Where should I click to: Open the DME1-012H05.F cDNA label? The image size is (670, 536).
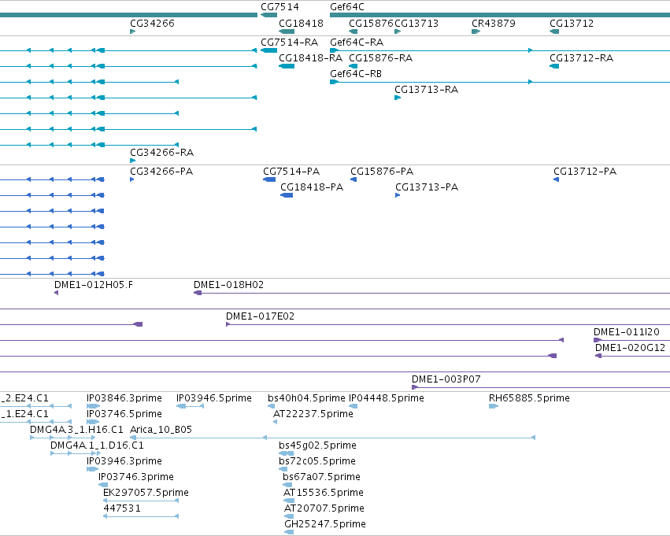(x=94, y=285)
